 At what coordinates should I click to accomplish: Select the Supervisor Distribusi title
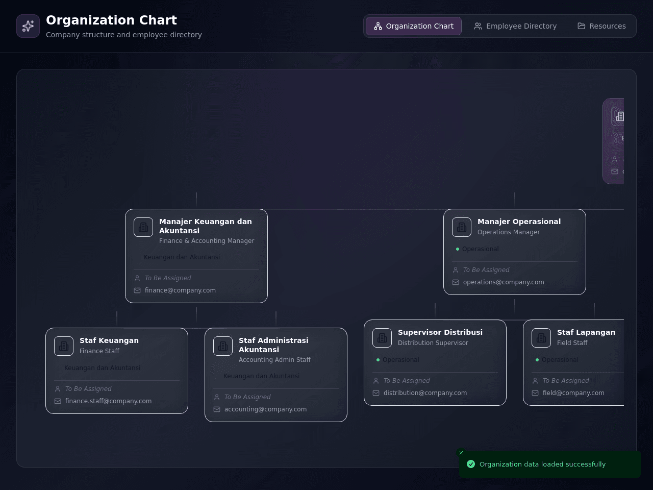[x=440, y=332]
